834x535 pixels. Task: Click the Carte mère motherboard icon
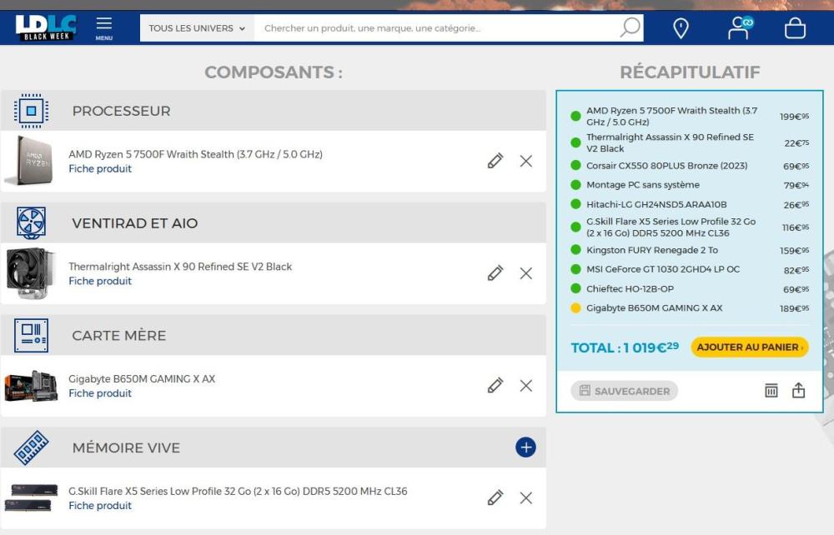[32, 335]
